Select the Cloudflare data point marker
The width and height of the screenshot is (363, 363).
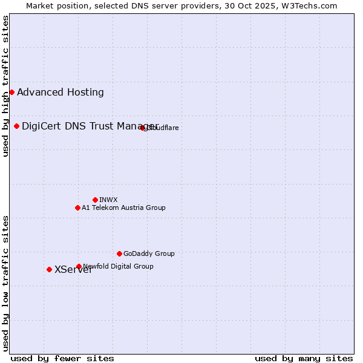(143, 128)
